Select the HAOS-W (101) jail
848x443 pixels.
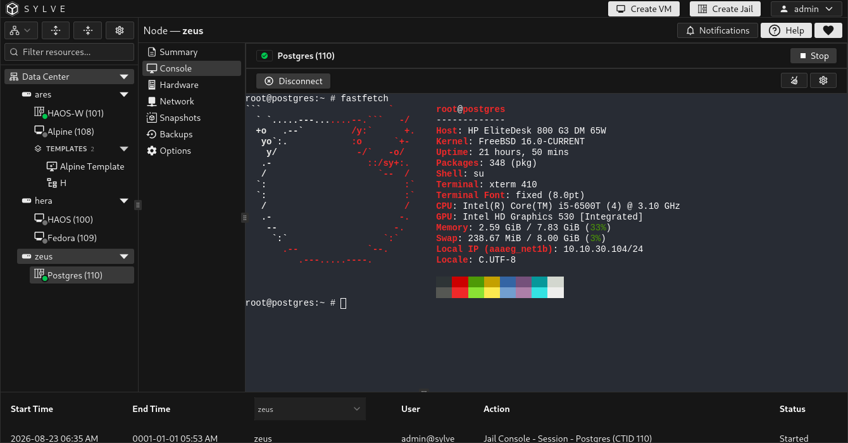[82, 113]
